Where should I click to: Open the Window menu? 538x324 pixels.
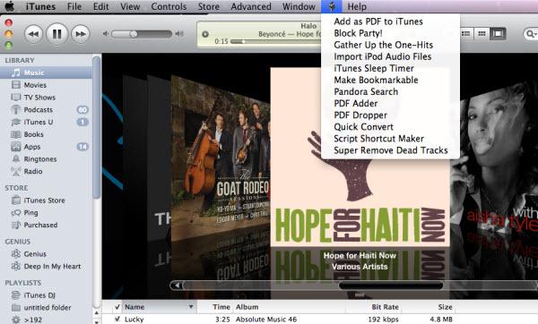point(299,6)
